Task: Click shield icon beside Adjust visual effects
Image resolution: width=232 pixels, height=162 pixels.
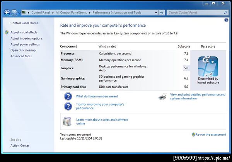Action: point(7,32)
